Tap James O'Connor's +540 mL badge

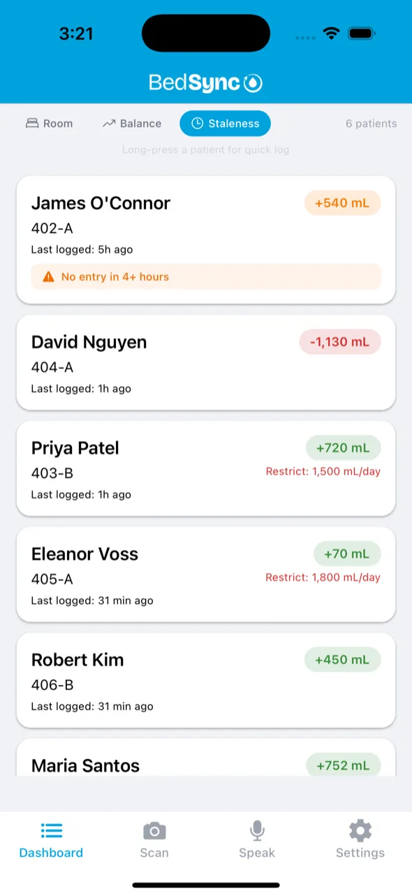[x=342, y=203]
